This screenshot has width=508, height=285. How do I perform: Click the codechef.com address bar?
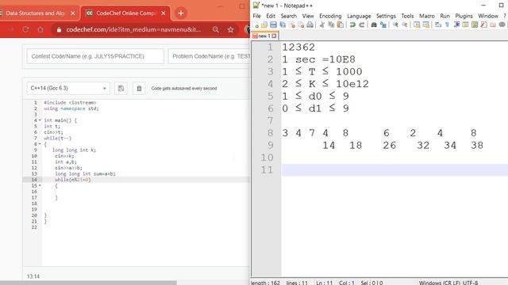pyautogui.click(x=133, y=30)
